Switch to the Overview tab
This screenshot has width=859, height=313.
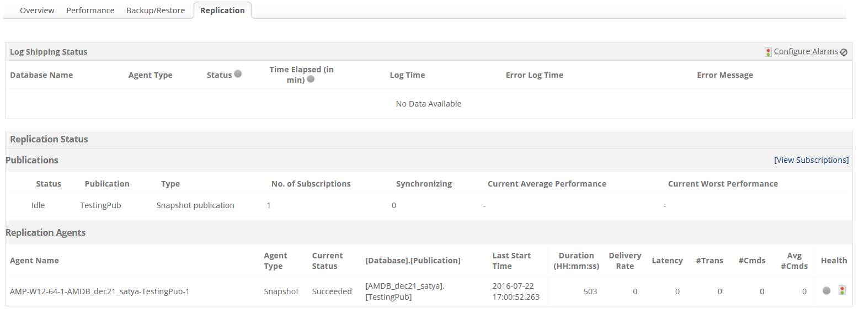37,10
